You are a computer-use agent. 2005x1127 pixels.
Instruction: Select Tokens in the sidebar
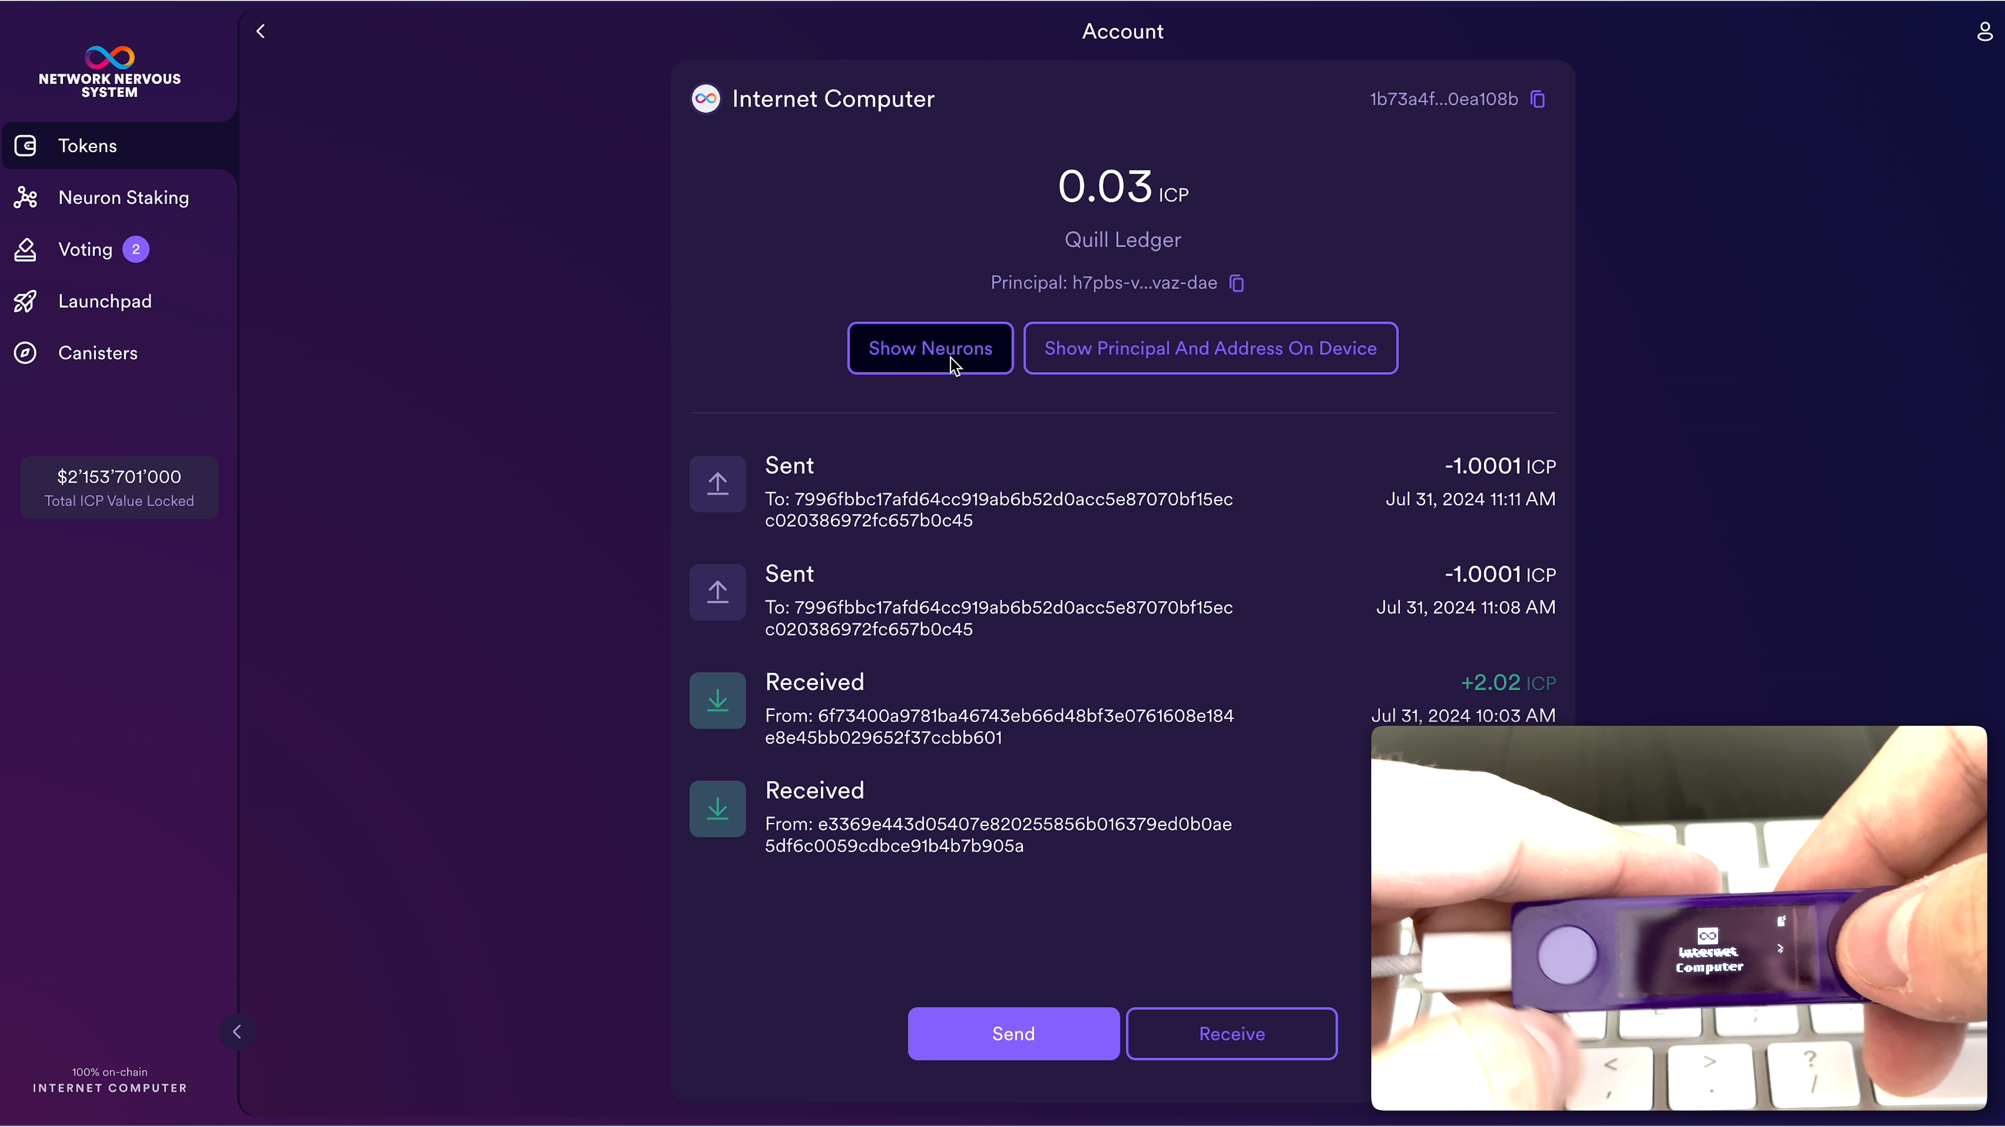pos(86,146)
